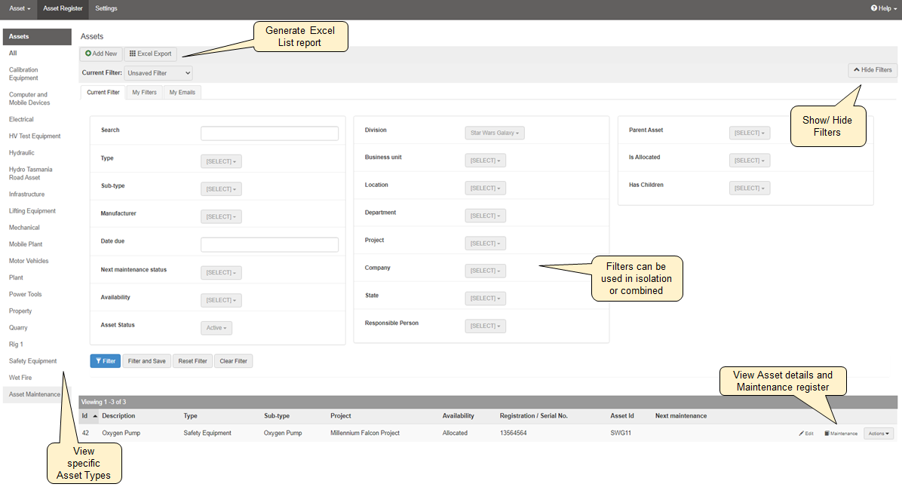This screenshot has width=902, height=487.
Task: Open the Actions dropdown for Oxygen Pump
Action: coord(878,433)
